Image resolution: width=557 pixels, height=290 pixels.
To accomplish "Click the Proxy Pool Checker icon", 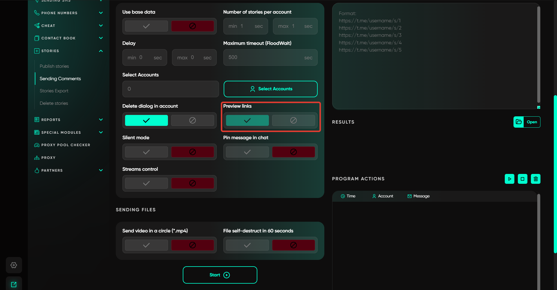I will coord(37,145).
